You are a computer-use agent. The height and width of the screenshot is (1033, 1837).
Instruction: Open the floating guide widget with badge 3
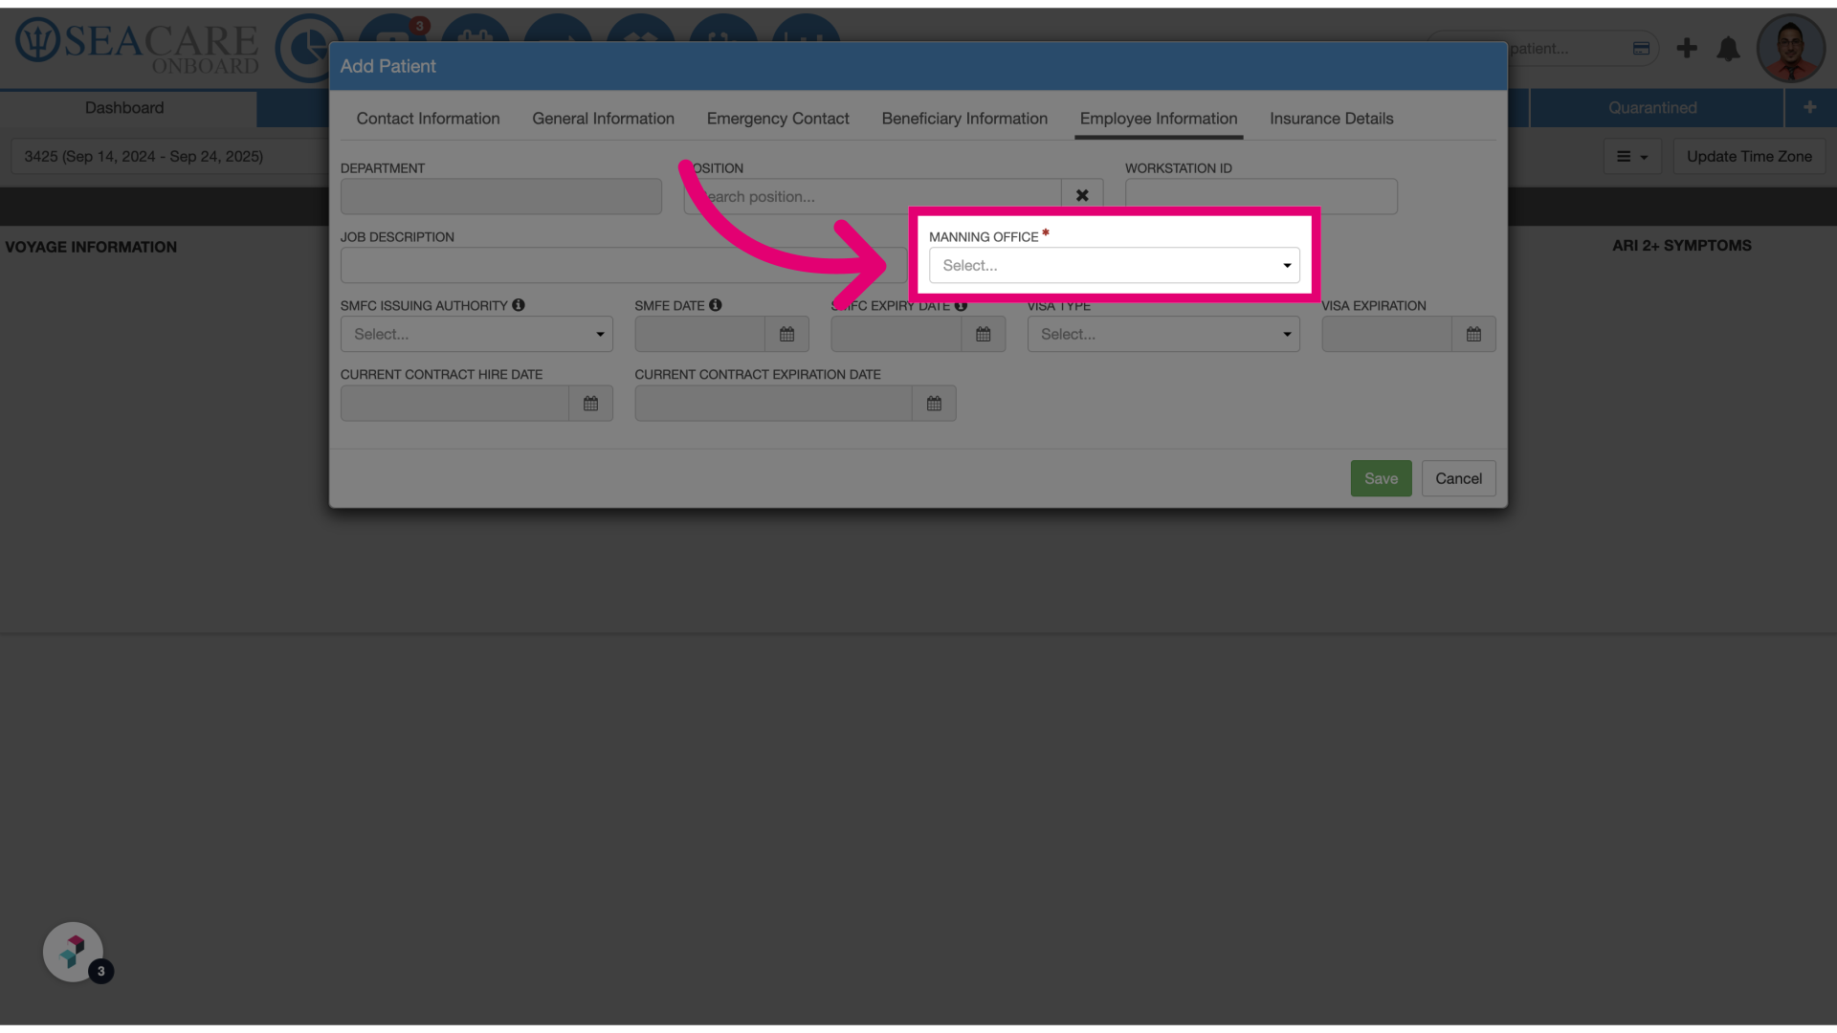[x=74, y=952]
